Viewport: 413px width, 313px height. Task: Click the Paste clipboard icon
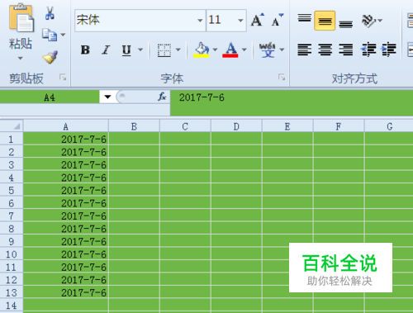pos(21,17)
